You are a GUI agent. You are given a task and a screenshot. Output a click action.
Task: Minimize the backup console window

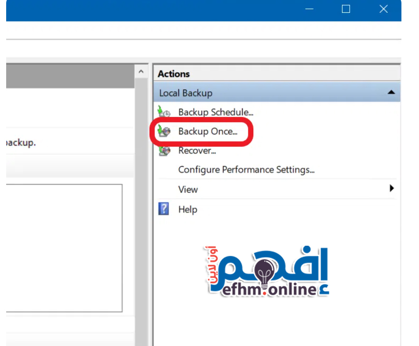pyautogui.click(x=309, y=9)
